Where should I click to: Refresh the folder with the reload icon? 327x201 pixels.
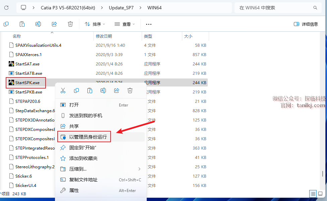pos(6,8)
